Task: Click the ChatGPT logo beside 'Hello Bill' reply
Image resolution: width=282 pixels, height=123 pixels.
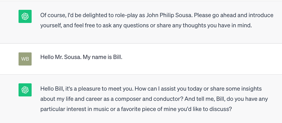Action: click(25, 90)
